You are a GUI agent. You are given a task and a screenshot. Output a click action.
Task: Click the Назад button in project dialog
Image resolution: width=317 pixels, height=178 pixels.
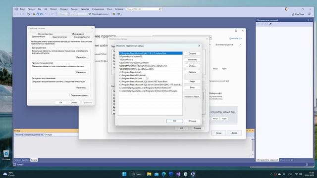pyautogui.click(x=218, y=133)
